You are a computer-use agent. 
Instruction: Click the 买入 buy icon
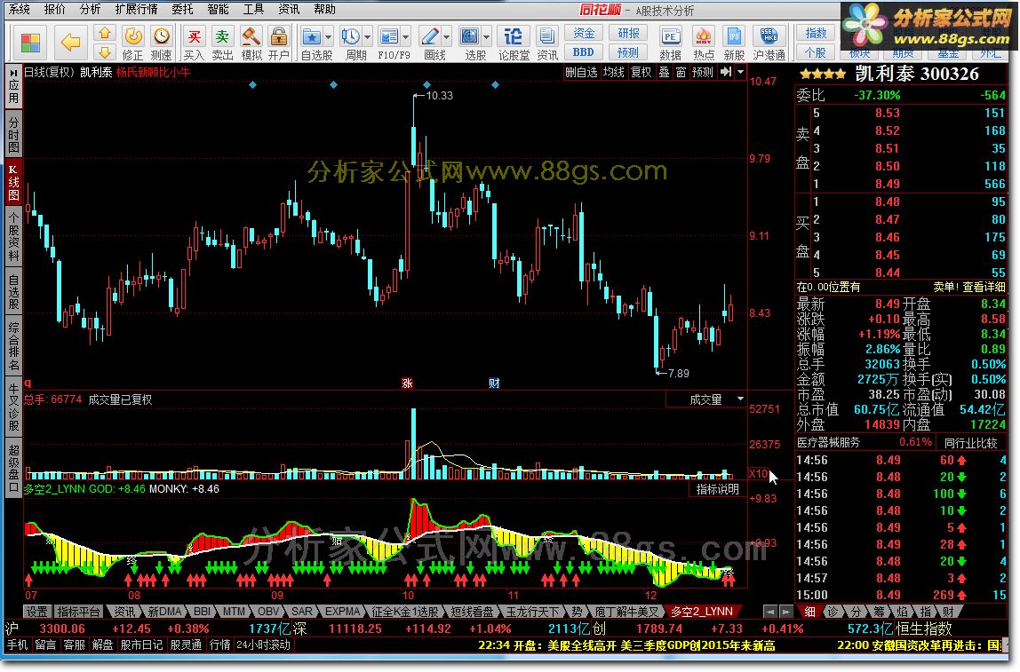[x=194, y=43]
